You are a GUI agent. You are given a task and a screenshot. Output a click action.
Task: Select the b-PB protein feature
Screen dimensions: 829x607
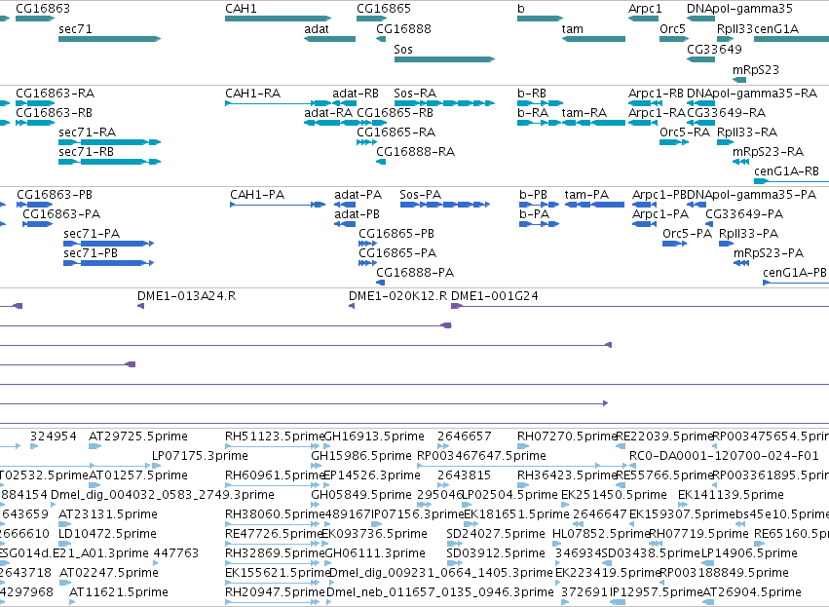pyautogui.click(x=539, y=205)
